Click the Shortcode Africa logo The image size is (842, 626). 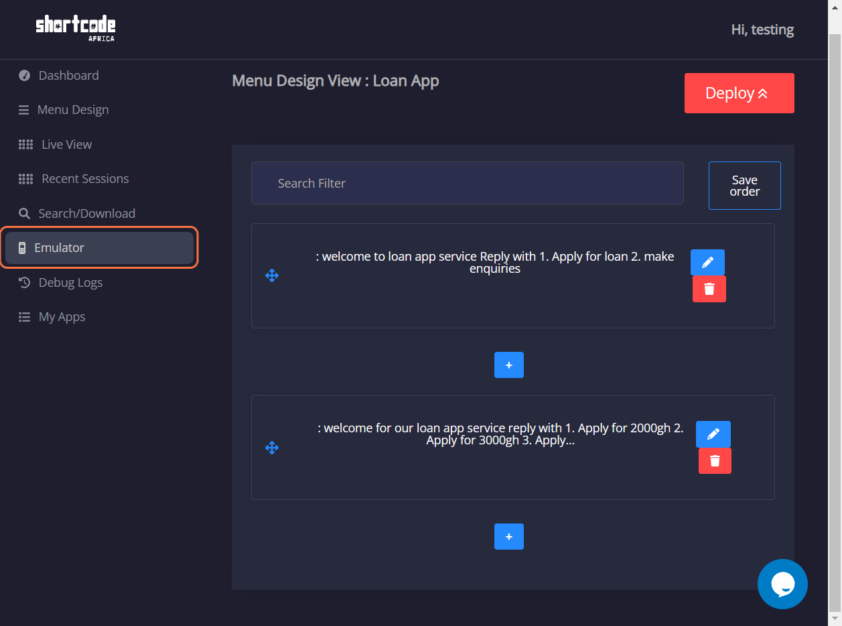76,29
